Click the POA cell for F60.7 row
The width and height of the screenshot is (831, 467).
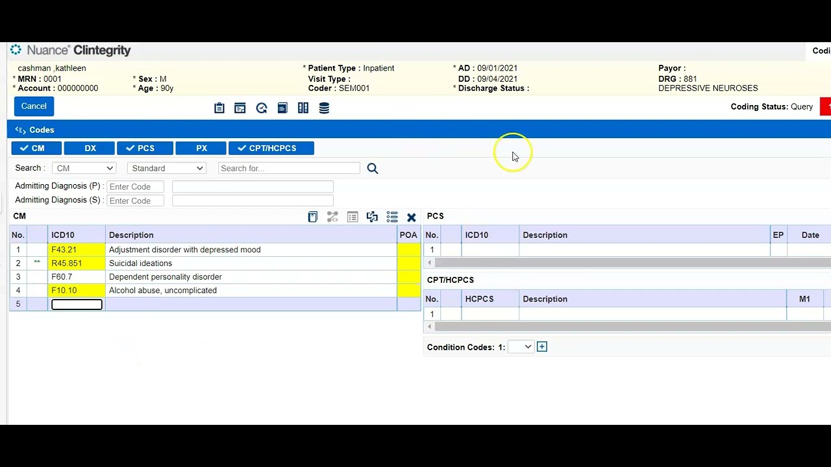click(x=409, y=277)
